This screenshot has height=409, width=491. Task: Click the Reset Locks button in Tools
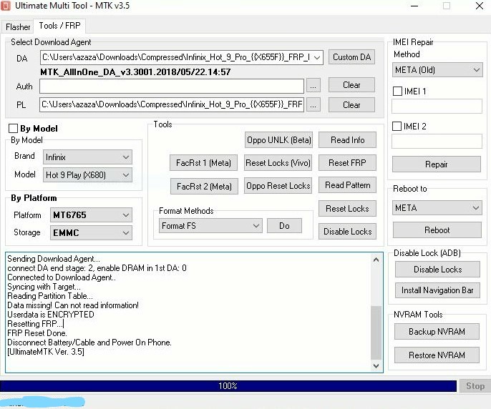[x=347, y=208]
